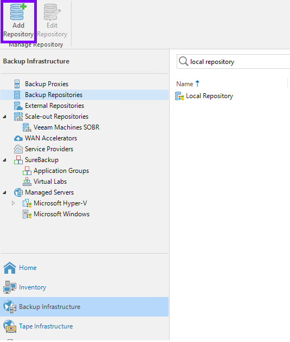
Task: Click the Service Providers icon
Action: coord(18,149)
